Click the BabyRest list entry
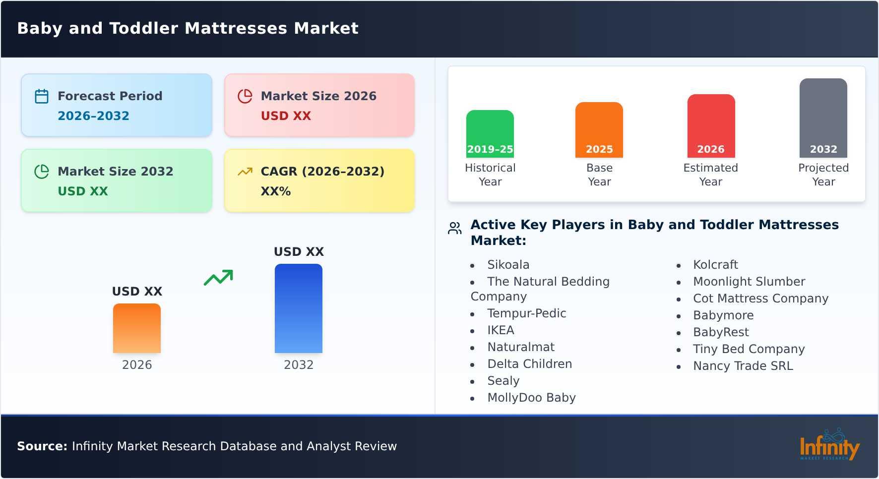Viewport: 879px width, 479px height. [x=721, y=332]
